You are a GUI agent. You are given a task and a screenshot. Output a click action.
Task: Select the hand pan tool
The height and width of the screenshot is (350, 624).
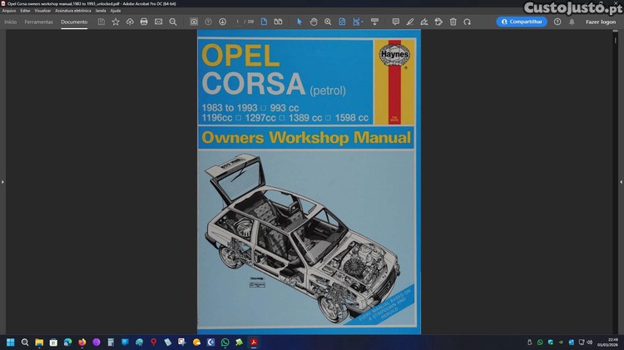tap(314, 22)
